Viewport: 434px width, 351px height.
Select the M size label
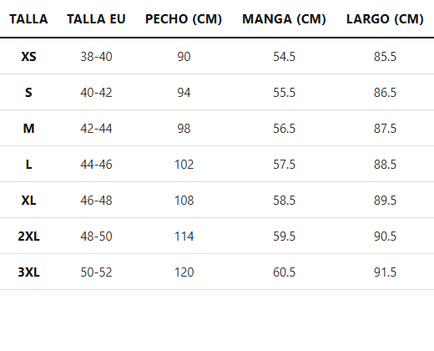pos(28,129)
